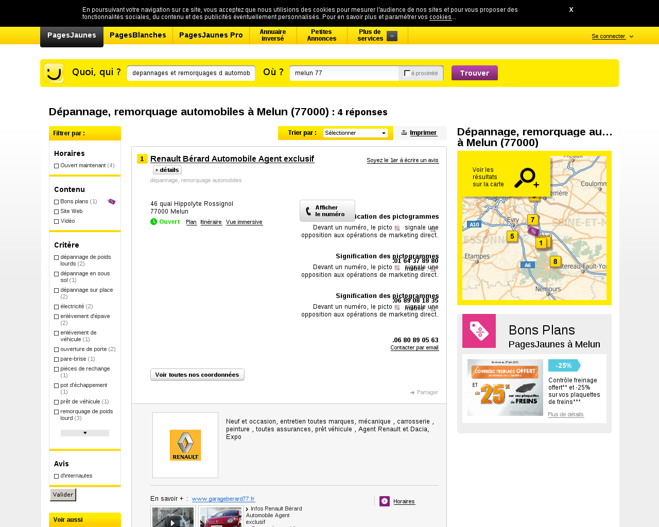Toggle the 'à proximité' checkbox

pos(407,73)
